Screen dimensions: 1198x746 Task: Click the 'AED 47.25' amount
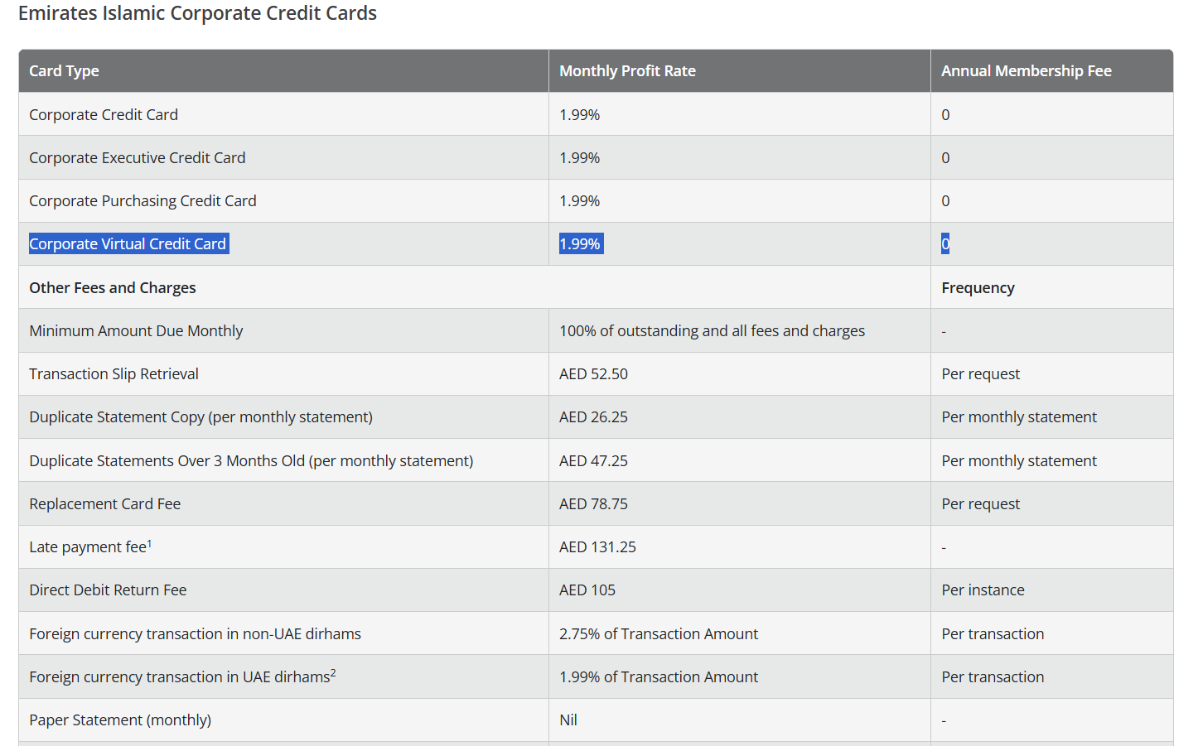tap(593, 461)
